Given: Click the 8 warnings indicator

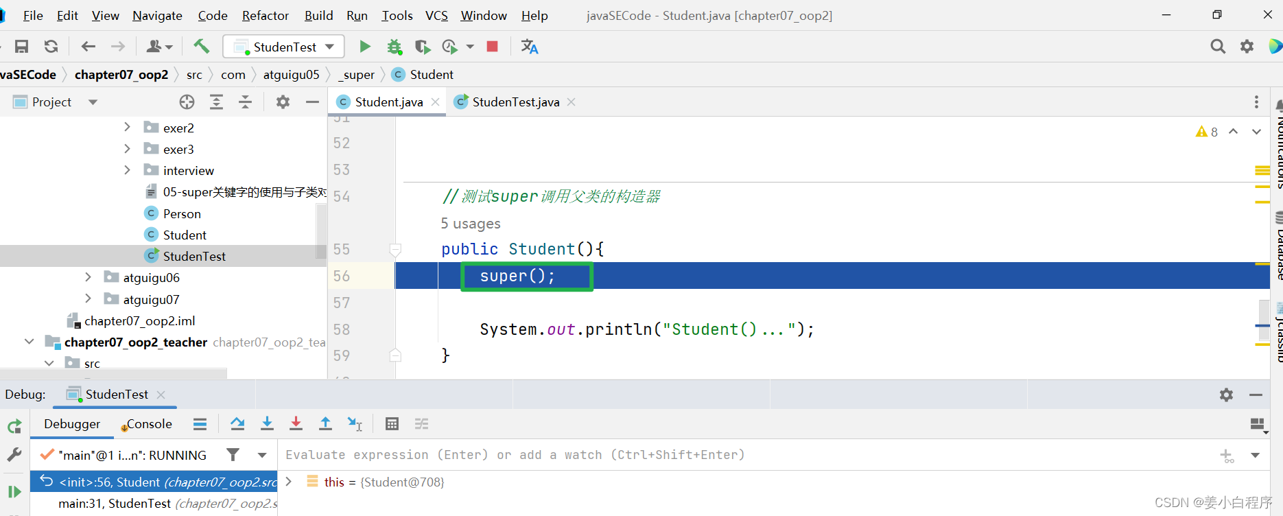Looking at the screenshot, I should (x=1207, y=132).
